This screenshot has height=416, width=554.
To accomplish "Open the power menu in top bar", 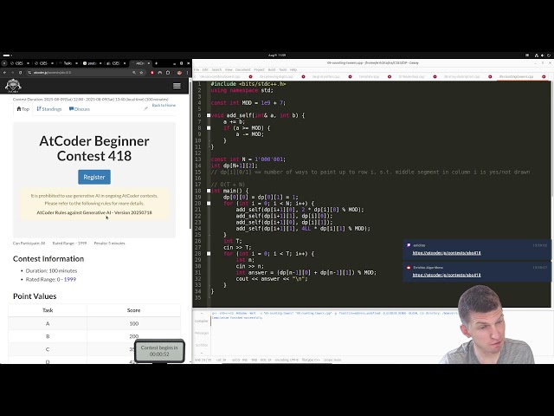I will [549, 55].
